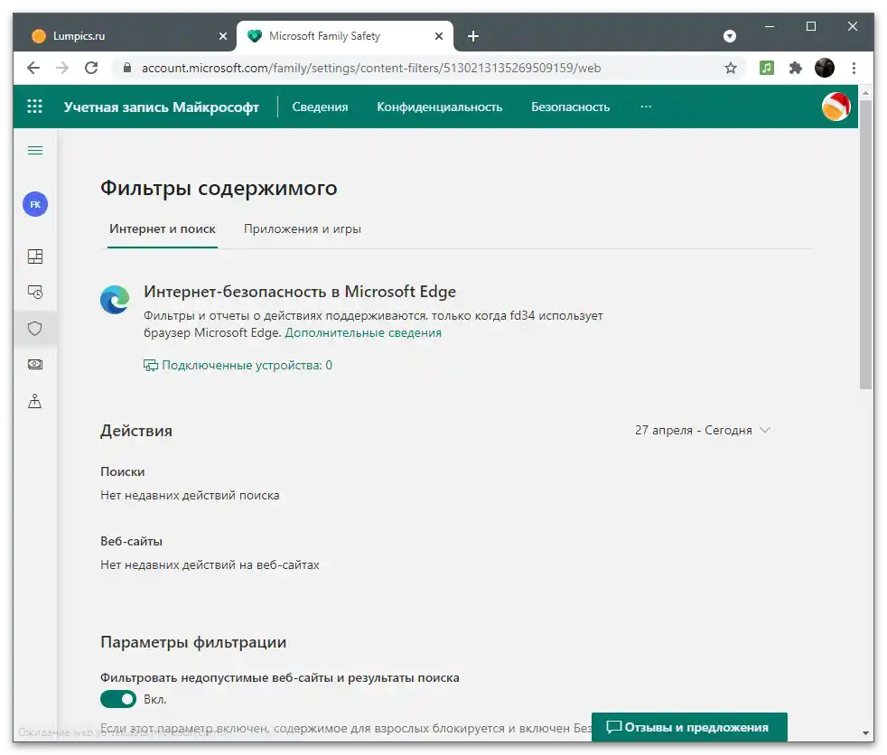
Task: Click the Поиски subsection label
Action: [123, 471]
